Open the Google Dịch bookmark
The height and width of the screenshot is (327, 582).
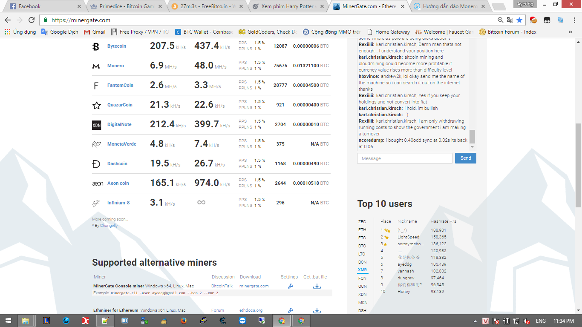click(60, 32)
